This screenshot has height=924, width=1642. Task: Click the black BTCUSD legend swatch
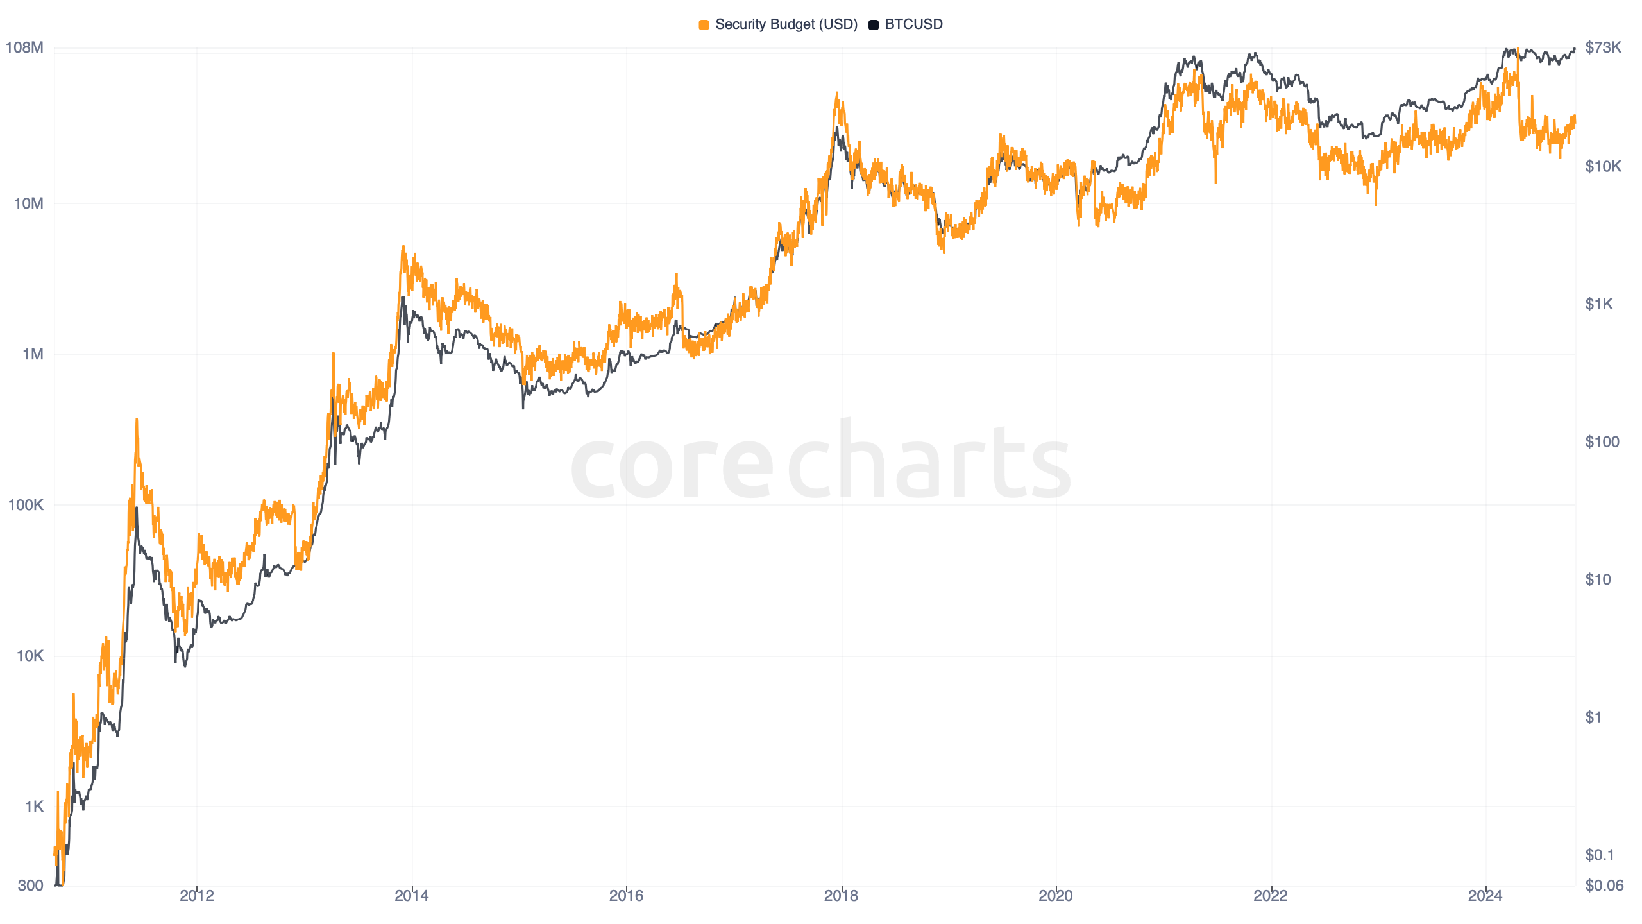coord(873,25)
